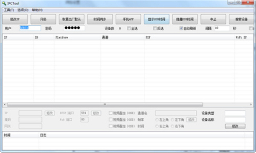Tick the 视频叠加(OSD) 通道名 checkbox
256x153 pixels.
[x=111, y=113]
